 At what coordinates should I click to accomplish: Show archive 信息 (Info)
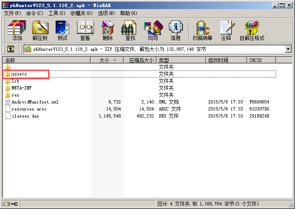(x=176, y=31)
